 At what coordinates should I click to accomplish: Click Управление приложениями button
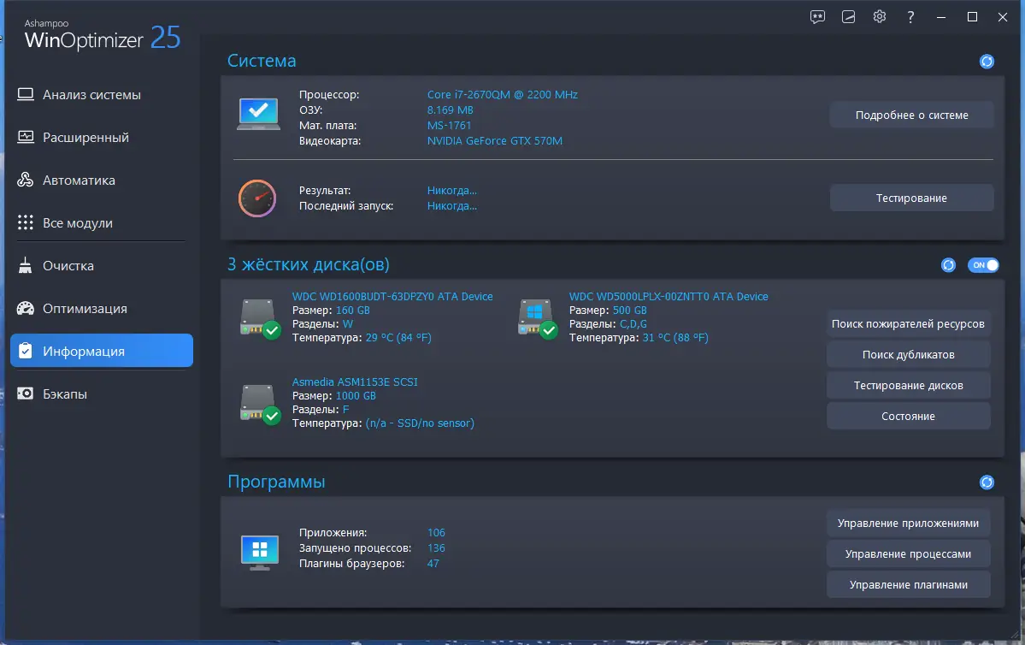(908, 524)
